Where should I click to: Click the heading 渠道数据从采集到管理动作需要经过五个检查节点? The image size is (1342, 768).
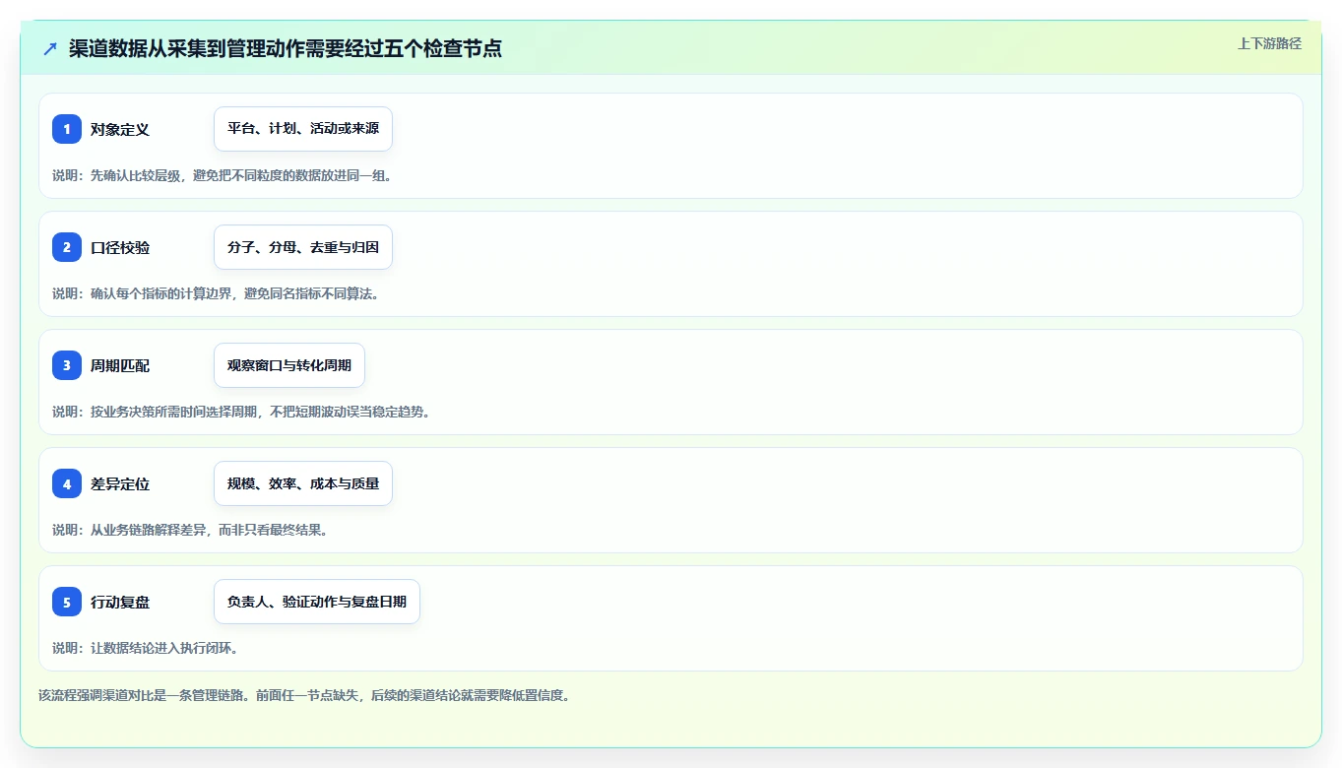pos(286,48)
